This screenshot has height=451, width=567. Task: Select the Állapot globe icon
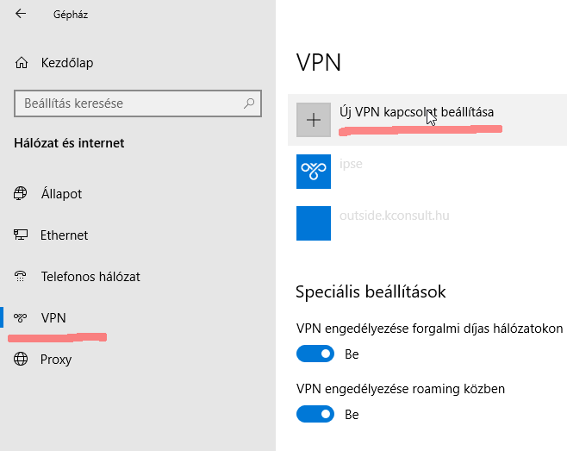(x=21, y=194)
